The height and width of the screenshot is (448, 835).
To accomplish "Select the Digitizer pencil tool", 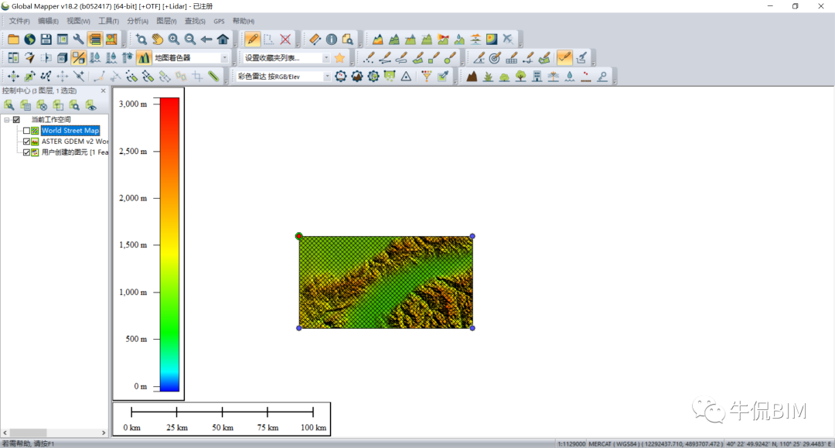I will tap(252, 39).
